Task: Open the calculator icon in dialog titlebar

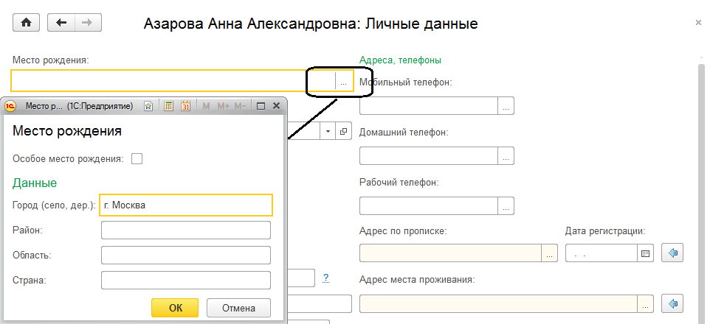Action: tap(168, 106)
